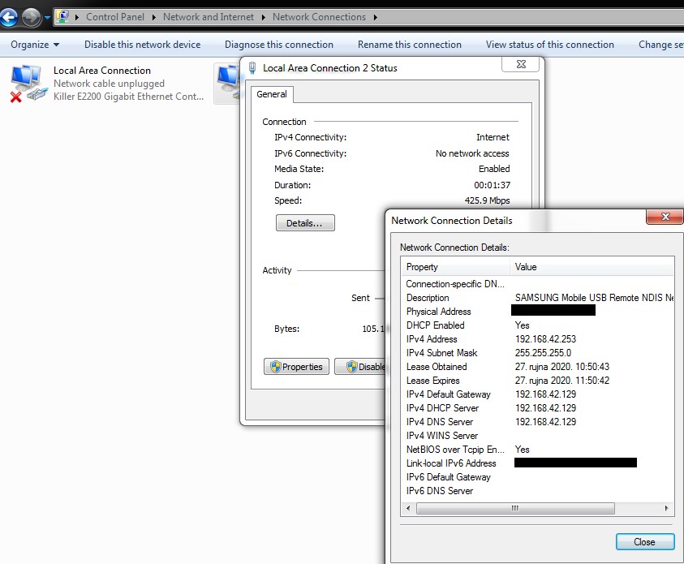Click the Property column header
This screenshot has height=564, width=684.
click(x=455, y=267)
